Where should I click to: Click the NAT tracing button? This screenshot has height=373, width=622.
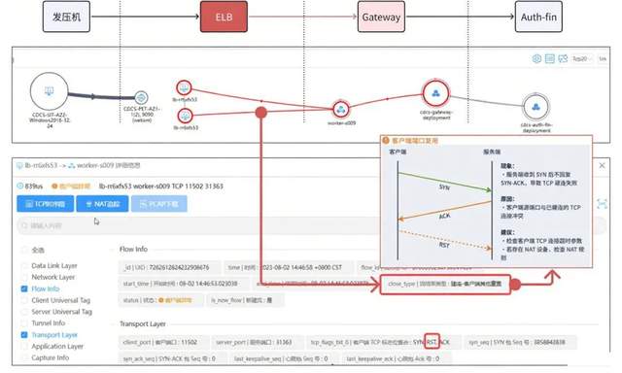click(102, 204)
